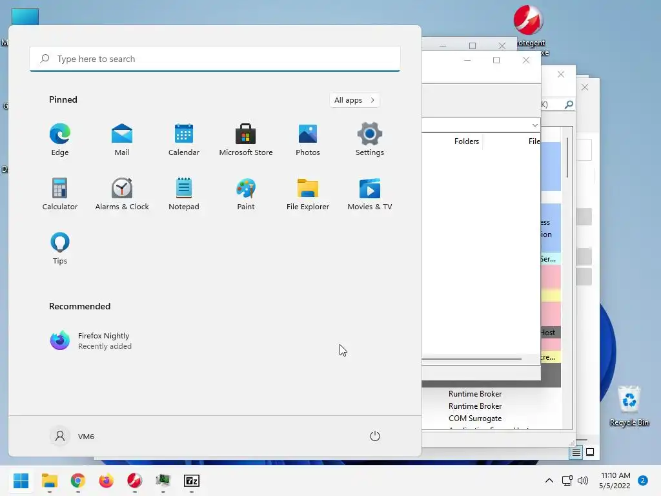Open File Explorer from the taskbar
Screen dimensions: 661x496
[x=49, y=480]
